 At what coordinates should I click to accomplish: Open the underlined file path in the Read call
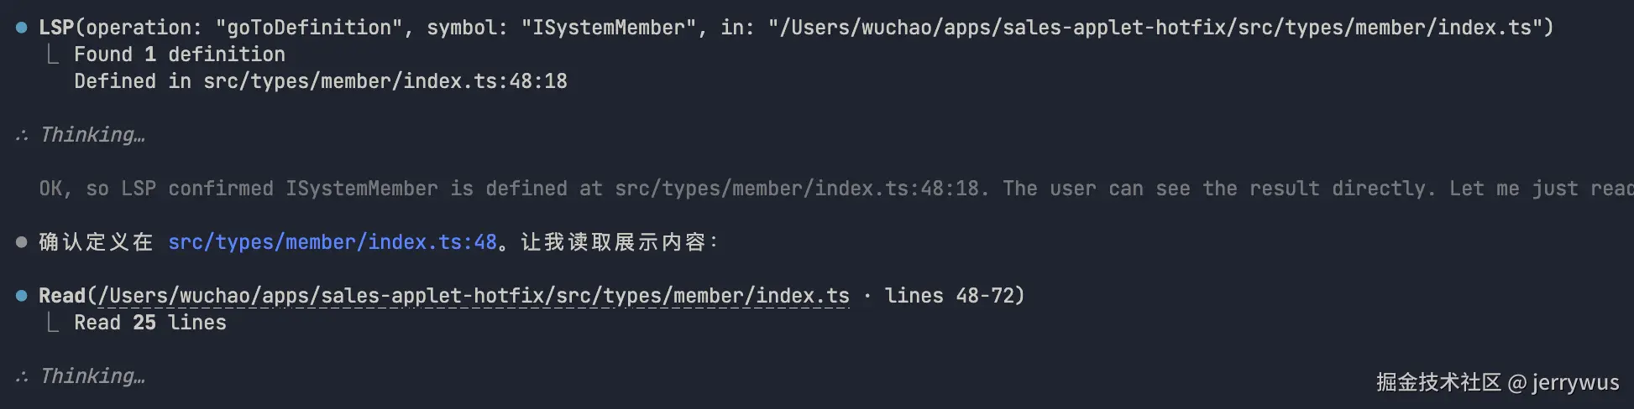coord(474,296)
